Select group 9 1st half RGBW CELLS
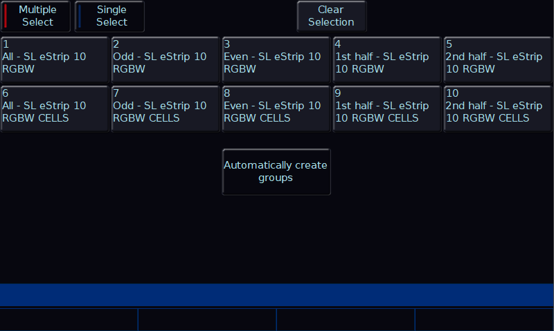This screenshot has height=331, width=554. pyautogui.click(x=386, y=108)
